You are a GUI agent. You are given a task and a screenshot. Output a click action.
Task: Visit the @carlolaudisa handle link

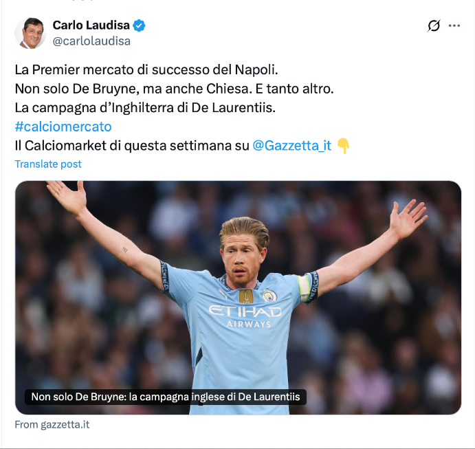pos(91,41)
